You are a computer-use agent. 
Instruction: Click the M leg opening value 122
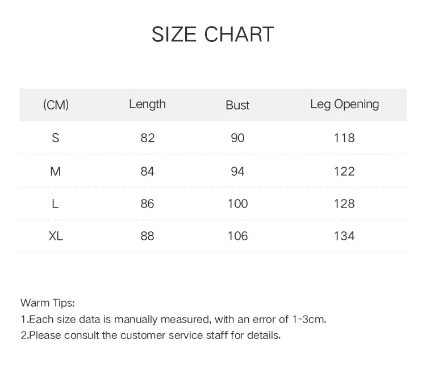coord(344,171)
